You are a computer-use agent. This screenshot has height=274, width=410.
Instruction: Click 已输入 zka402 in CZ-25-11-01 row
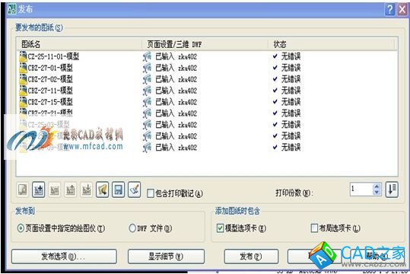[x=176, y=56]
